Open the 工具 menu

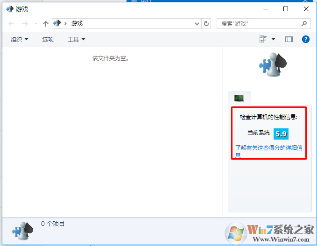[x=77, y=39]
